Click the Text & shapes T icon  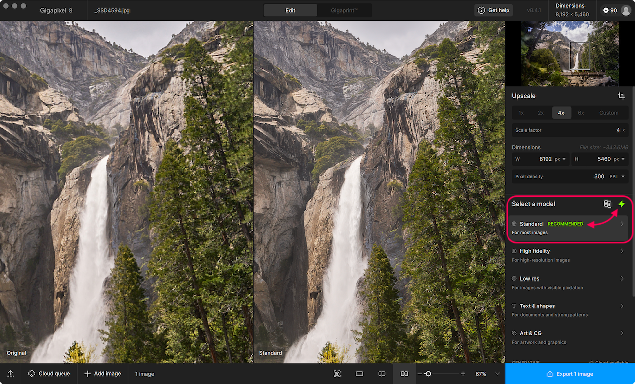point(514,306)
